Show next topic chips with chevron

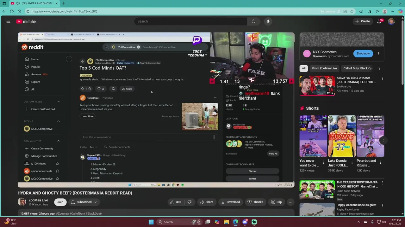[379, 68]
